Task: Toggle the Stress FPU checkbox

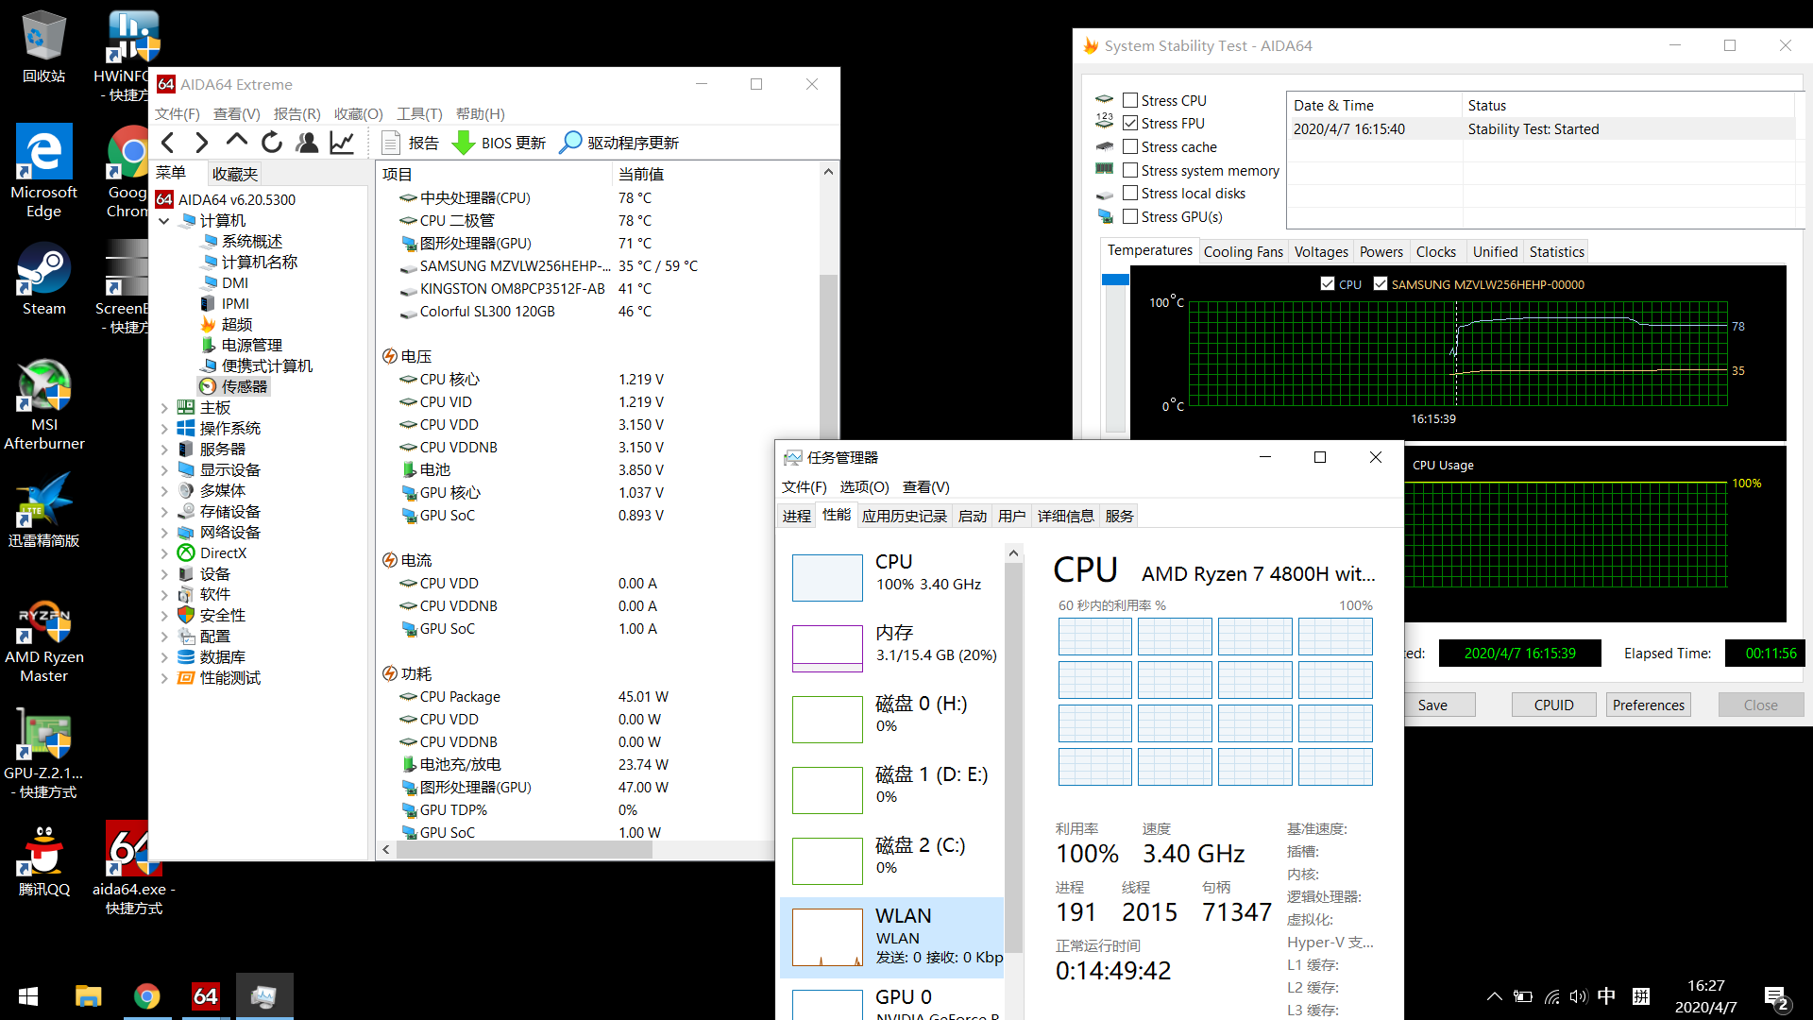Action: pyautogui.click(x=1128, y=122)
